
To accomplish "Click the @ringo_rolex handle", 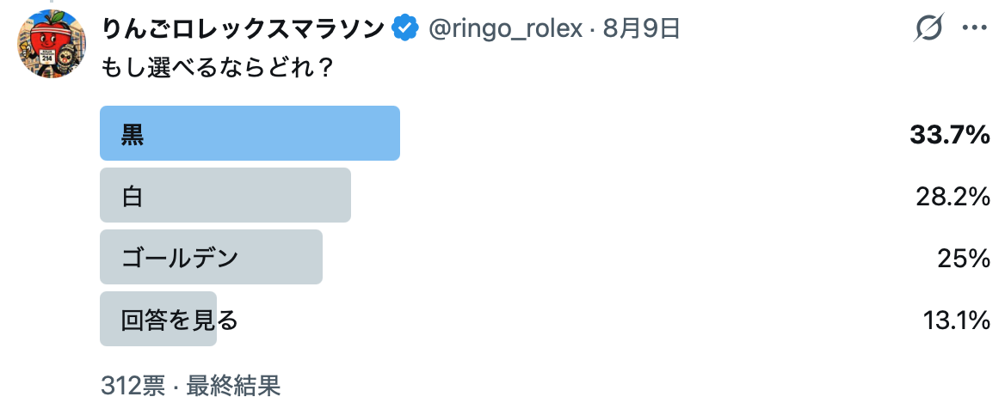I will 505,29.
